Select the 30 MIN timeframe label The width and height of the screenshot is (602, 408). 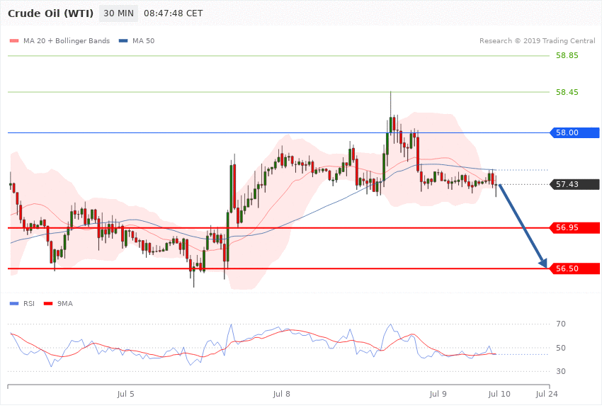(119, 13)
